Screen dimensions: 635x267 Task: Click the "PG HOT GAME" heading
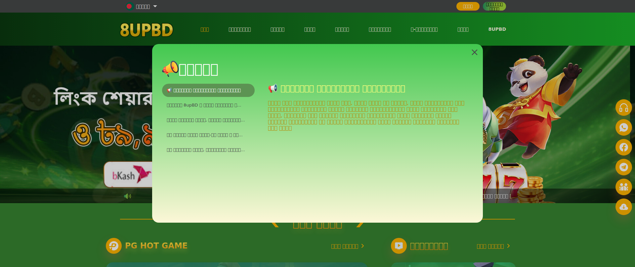(156, 245)
